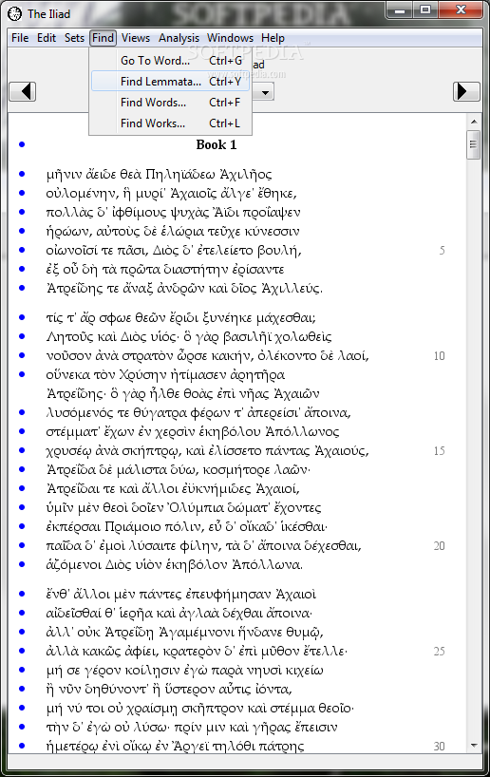Click bullet beside line starting οἰωνοῖσί τε

tap(22, 250)
